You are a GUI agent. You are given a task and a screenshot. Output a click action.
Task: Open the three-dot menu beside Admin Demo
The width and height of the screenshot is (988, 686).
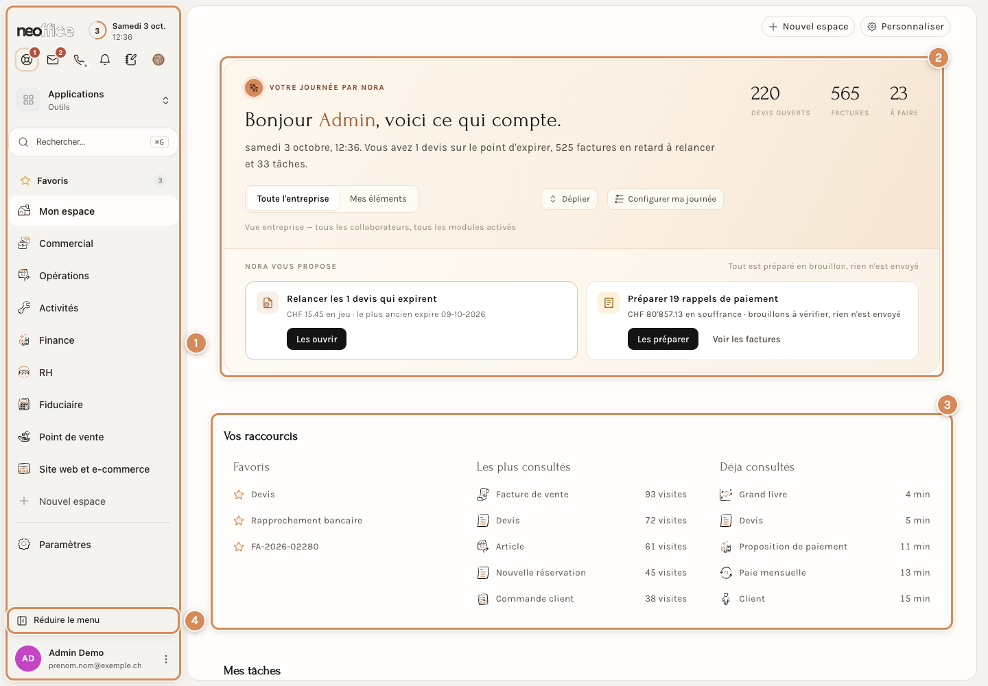pyautogui.click(x=166, y=659)
